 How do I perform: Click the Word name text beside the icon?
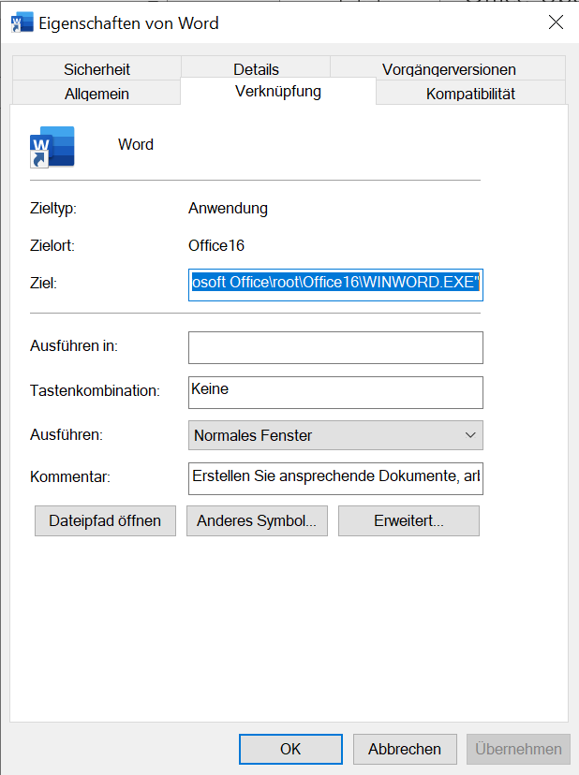pyautogui.click(x=136, y=144)
